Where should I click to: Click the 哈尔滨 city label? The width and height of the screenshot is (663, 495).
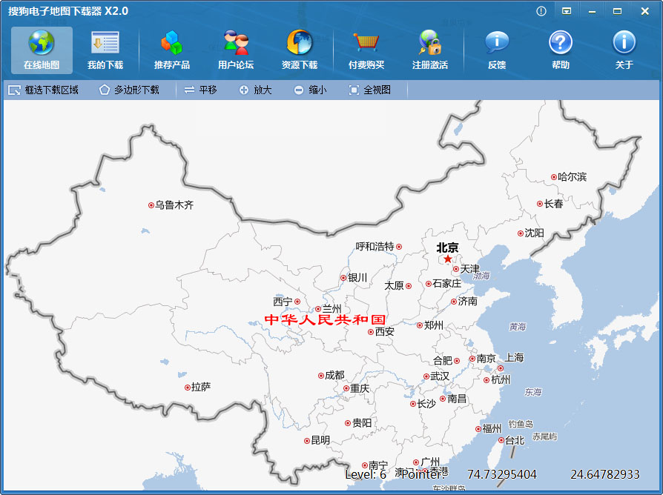click(572, 177)
